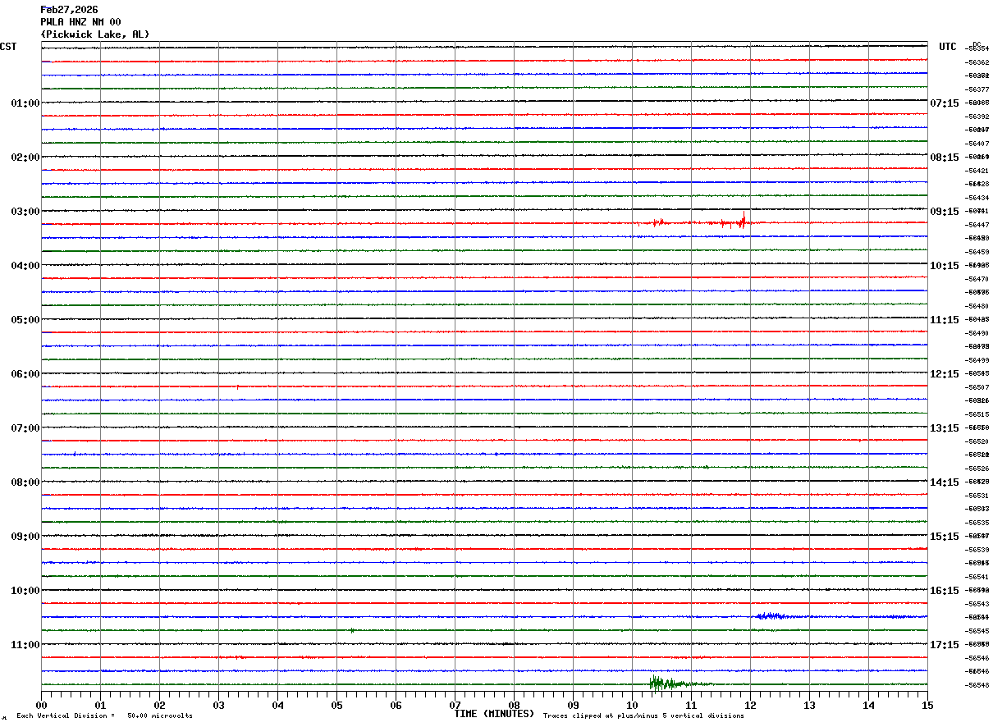Select the 03:00 CST time label
Screen dimensions: 993x727
[25, 211]
